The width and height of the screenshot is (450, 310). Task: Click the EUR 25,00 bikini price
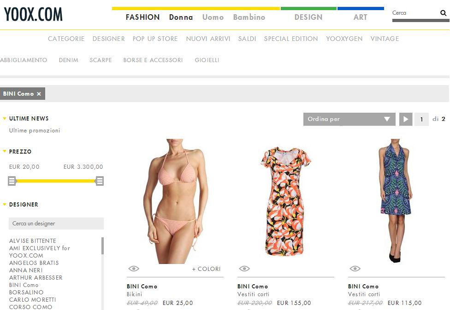[x=178, y=303]
